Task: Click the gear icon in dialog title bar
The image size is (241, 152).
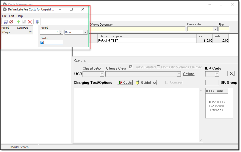Action: click(5, 9)
